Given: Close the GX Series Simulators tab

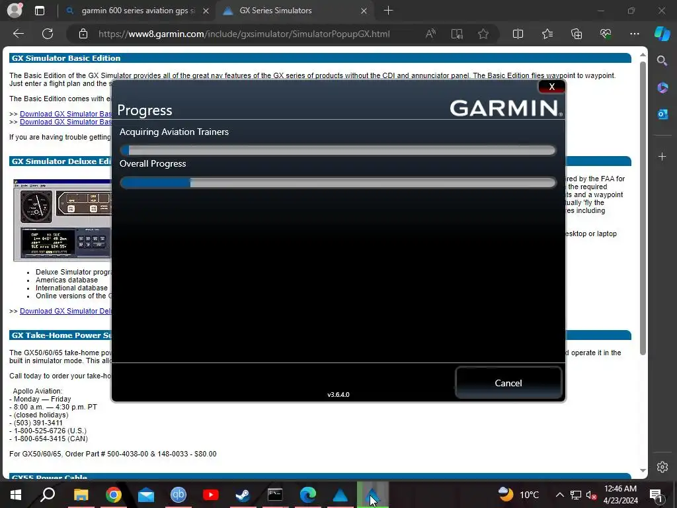Looking at the screenshot, I should click(x=364, y=11).
